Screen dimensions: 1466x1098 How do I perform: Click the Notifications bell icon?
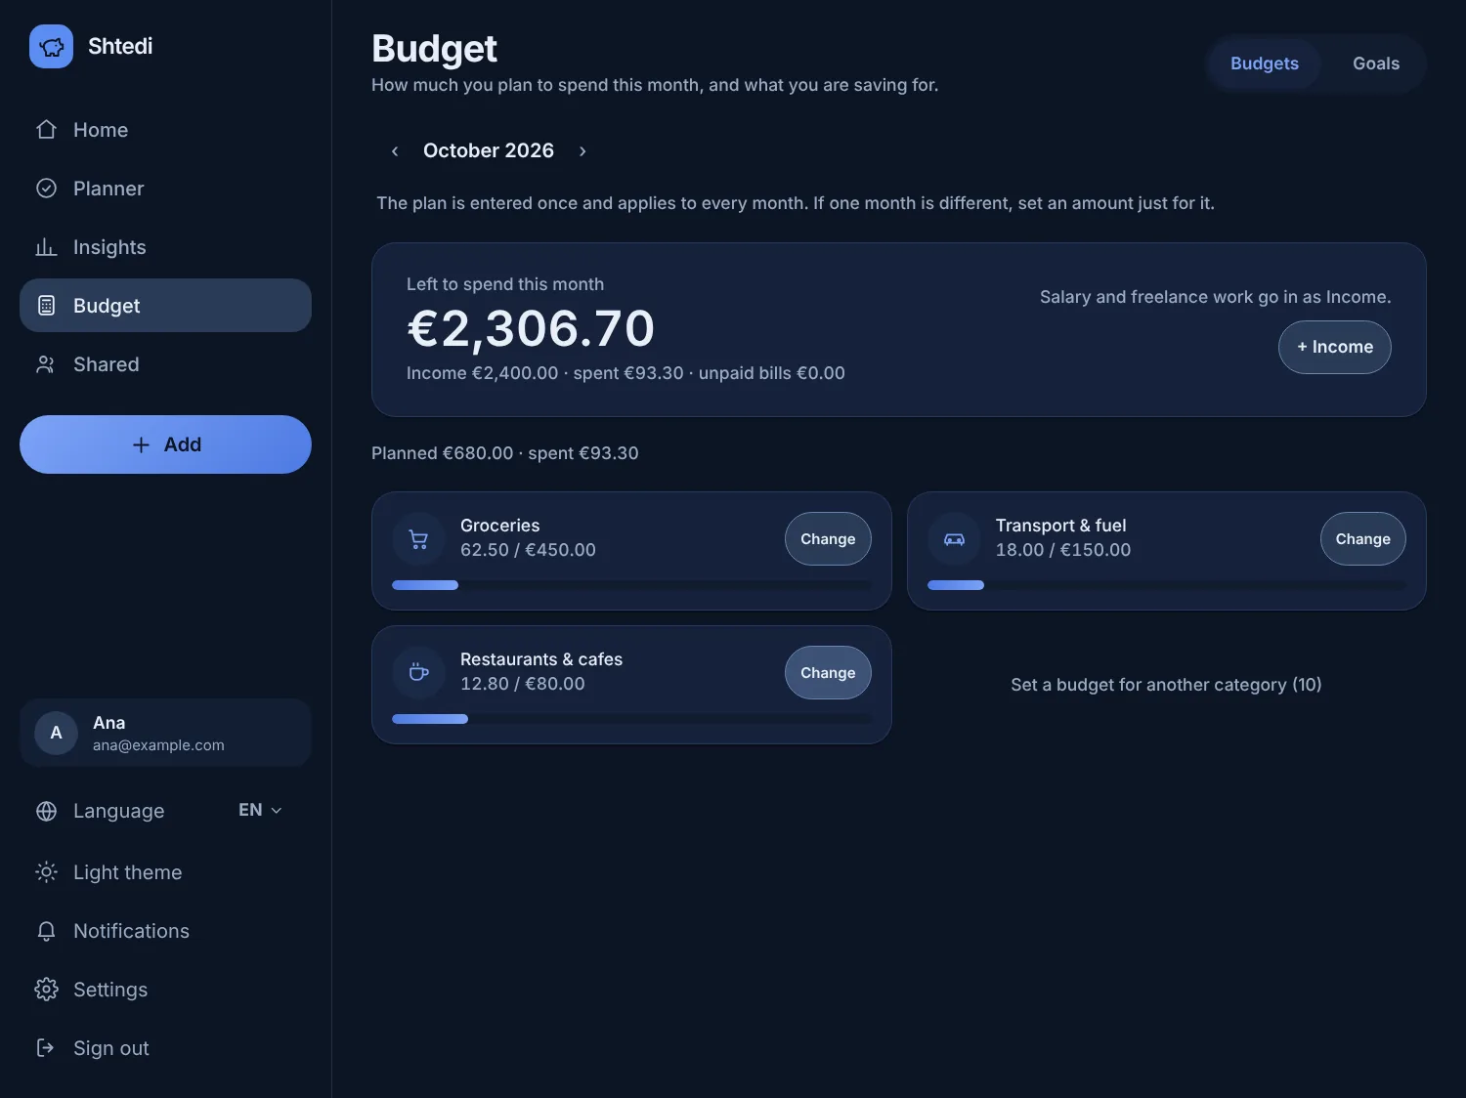(46, 931)
